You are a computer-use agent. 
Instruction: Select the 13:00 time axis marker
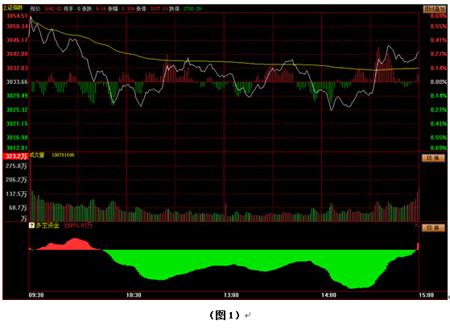pyautogui.click(x=231, y=295)
